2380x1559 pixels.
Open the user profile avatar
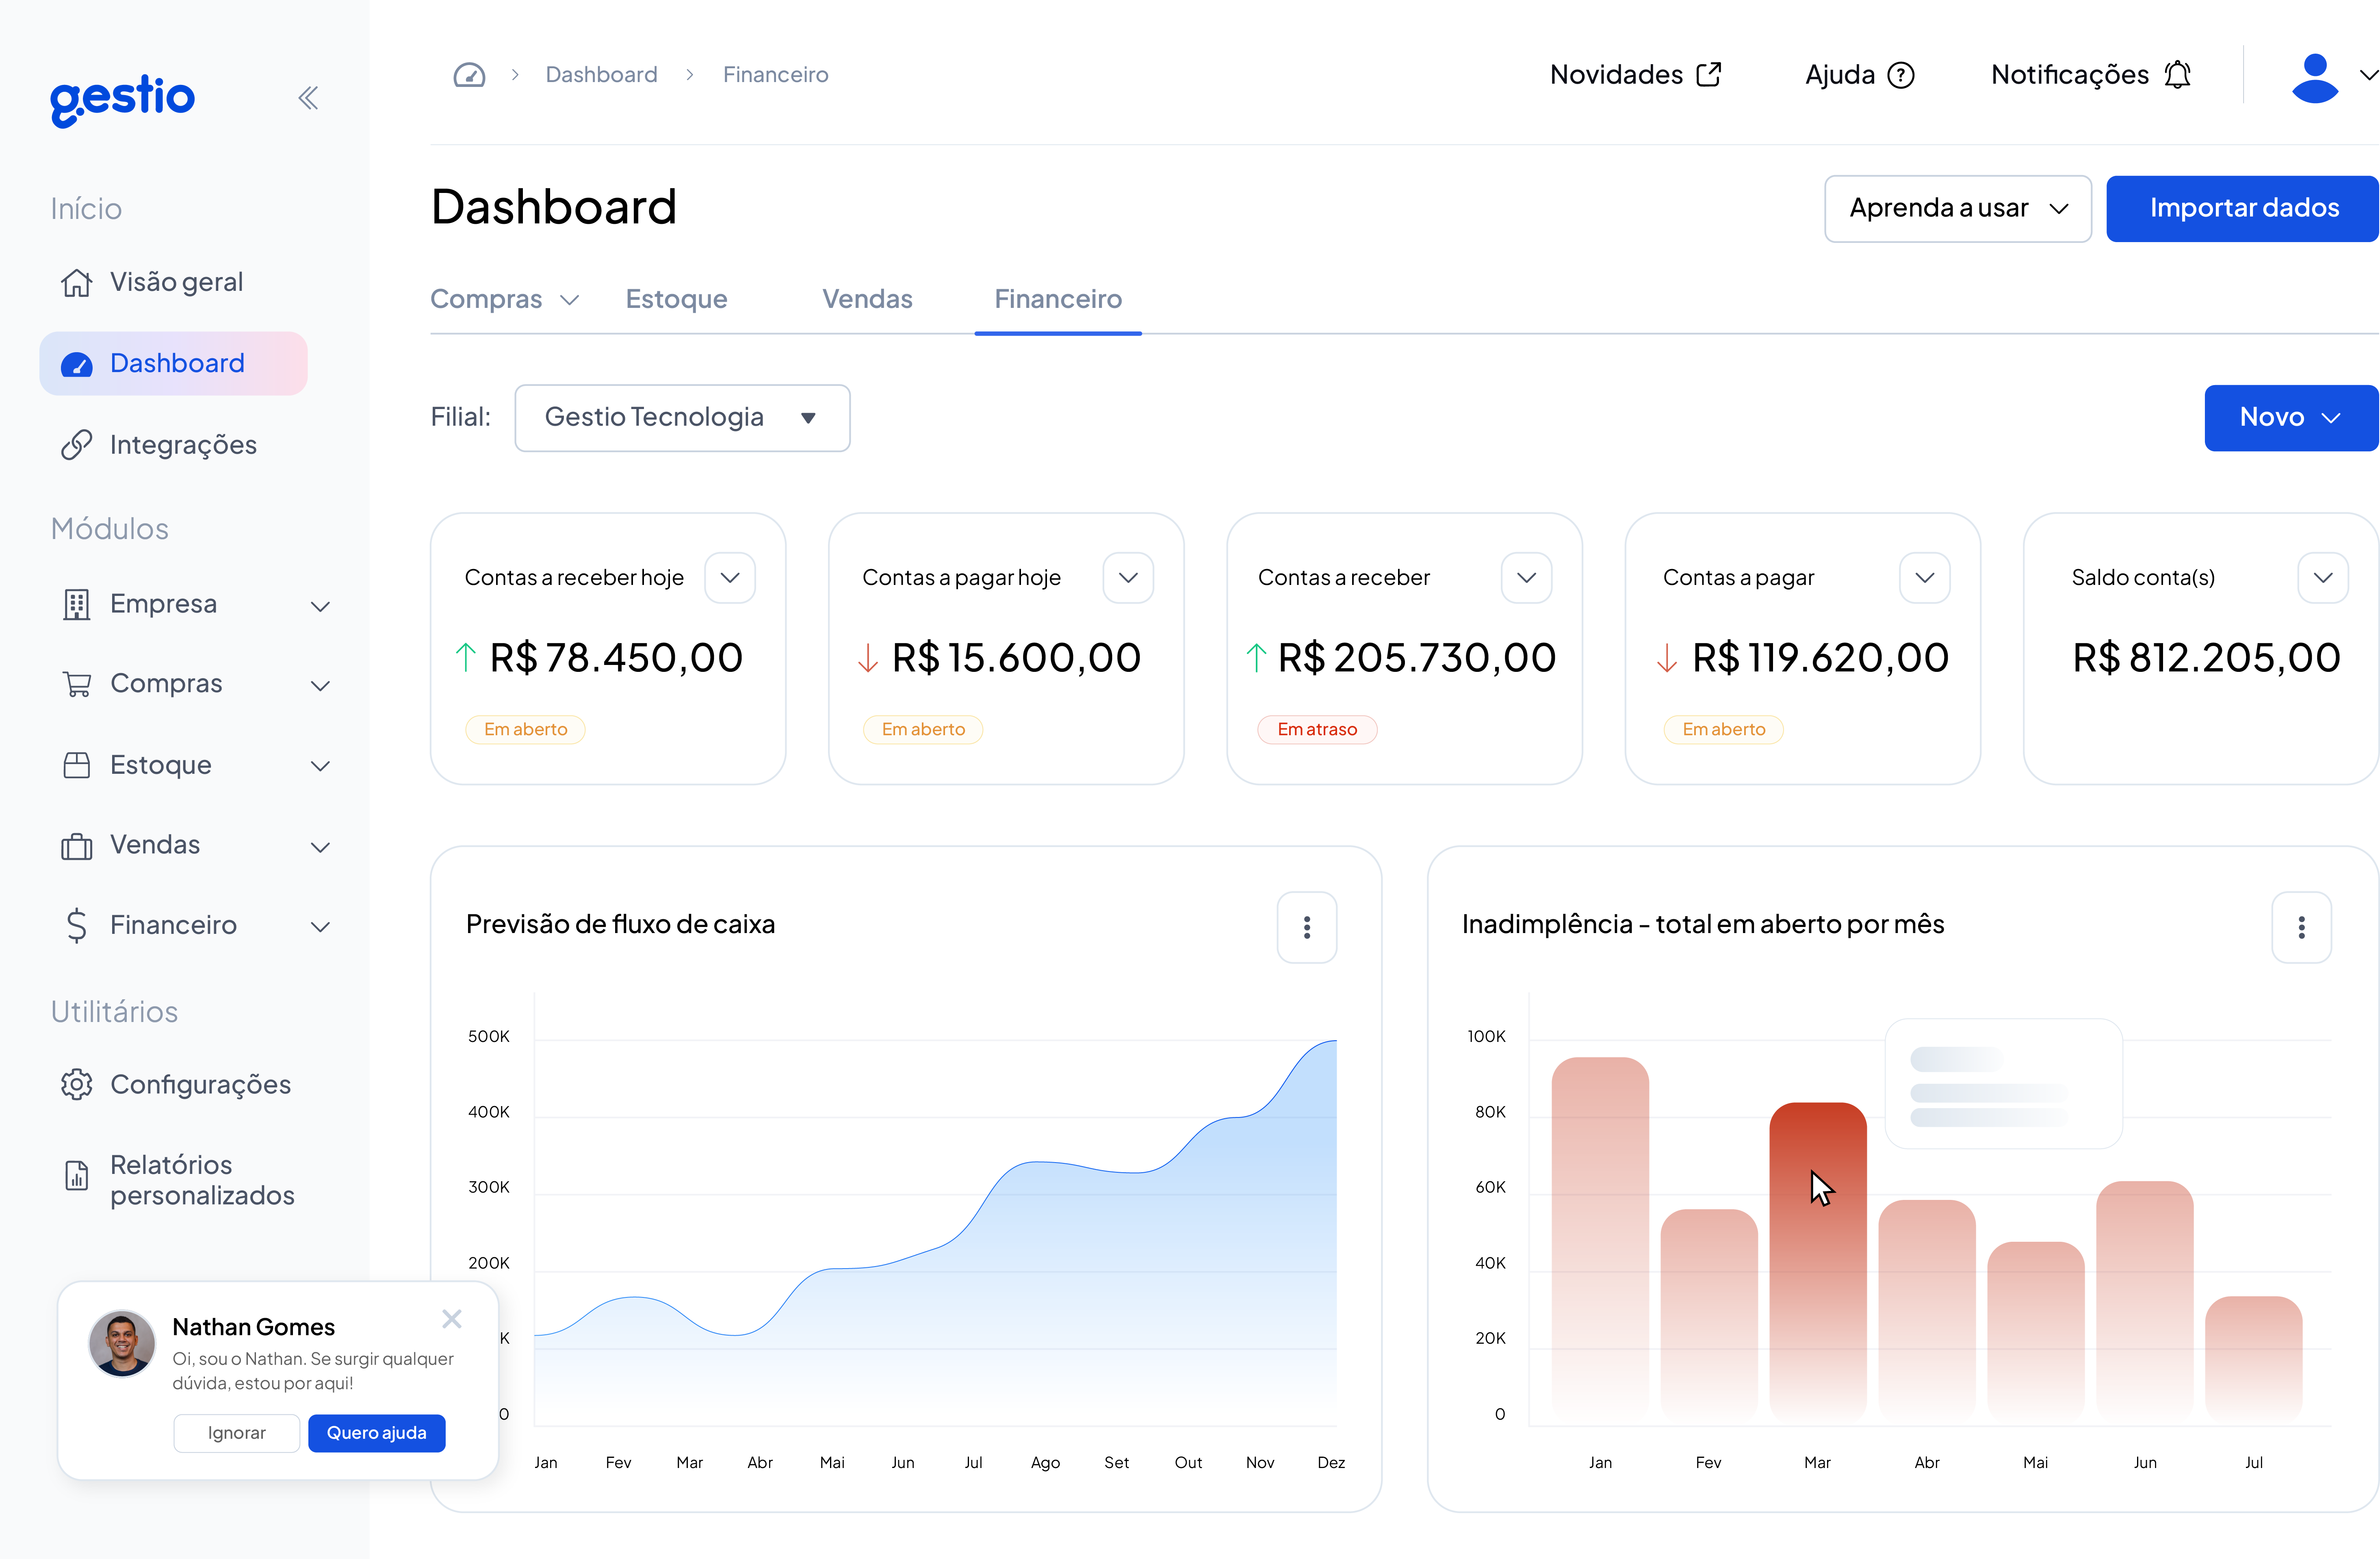coord(2314,77)
